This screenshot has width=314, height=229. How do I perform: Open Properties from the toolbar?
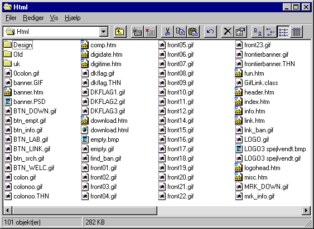coord(240,32)
